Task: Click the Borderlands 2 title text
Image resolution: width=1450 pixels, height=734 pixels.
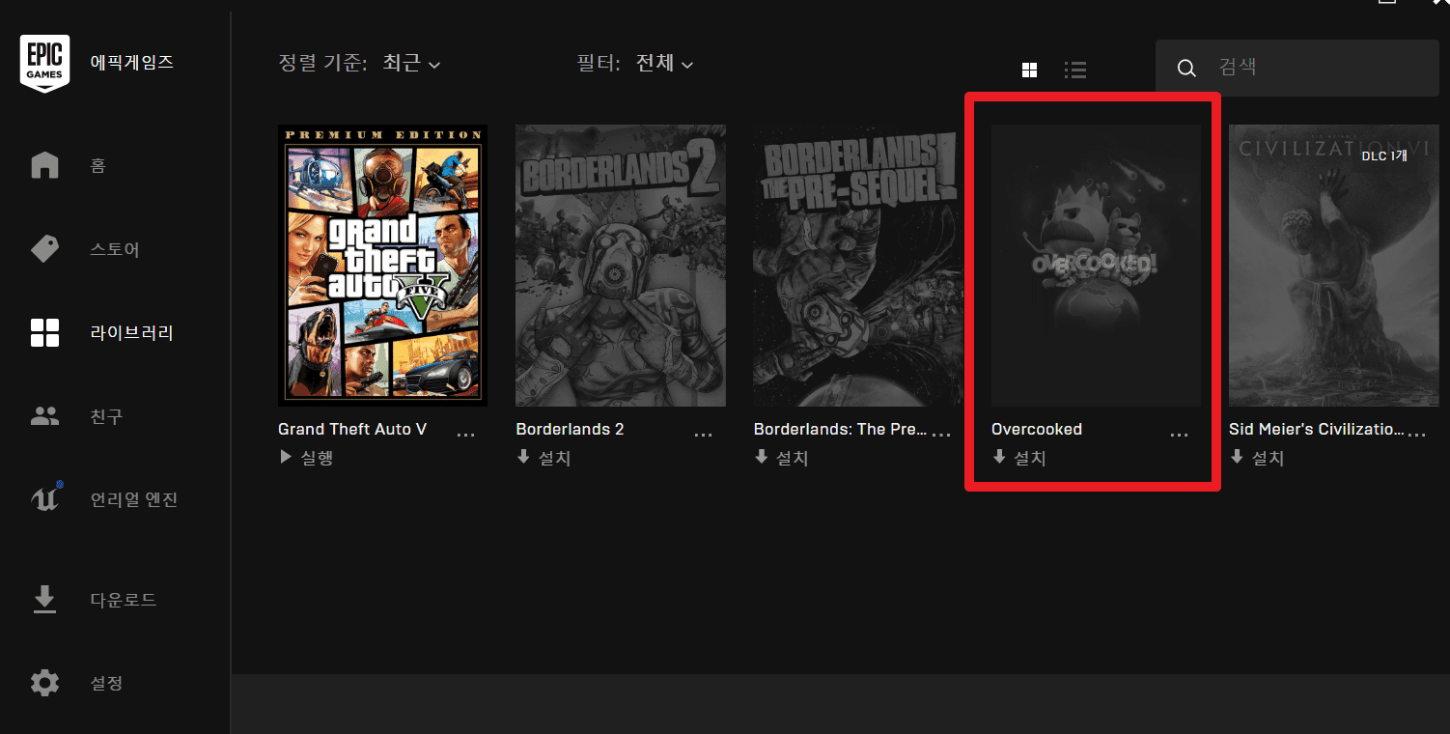Action: (570, 429)
